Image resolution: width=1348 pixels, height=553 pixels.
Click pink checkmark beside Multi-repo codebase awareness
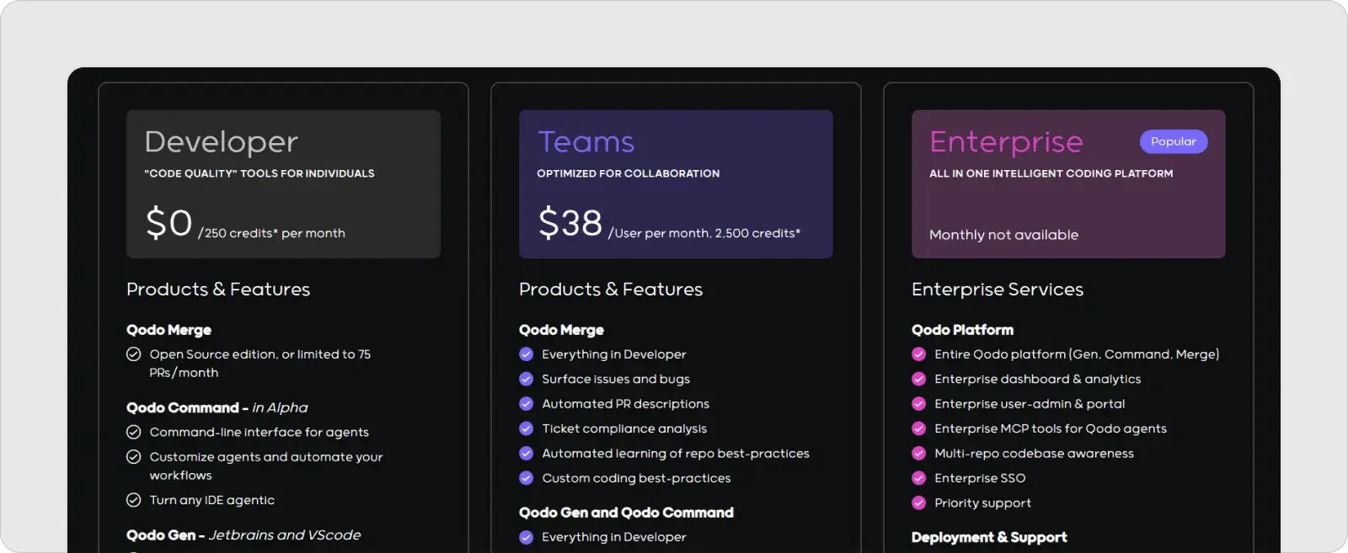click(919, 453)
